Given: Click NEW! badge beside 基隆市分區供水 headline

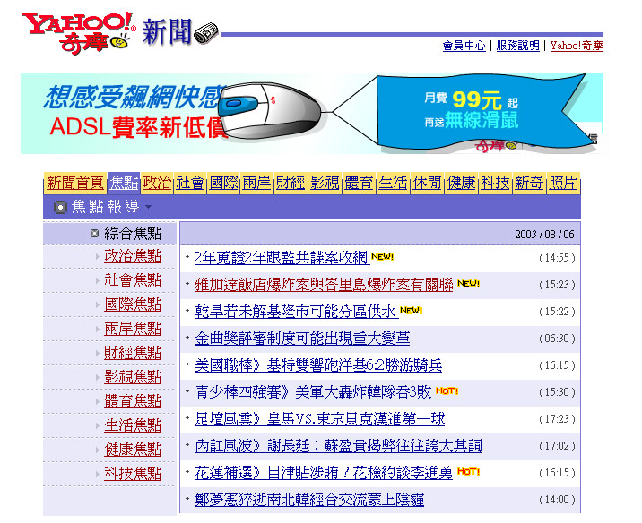Looking at the screenshot, I should click(x=411, y=310).
